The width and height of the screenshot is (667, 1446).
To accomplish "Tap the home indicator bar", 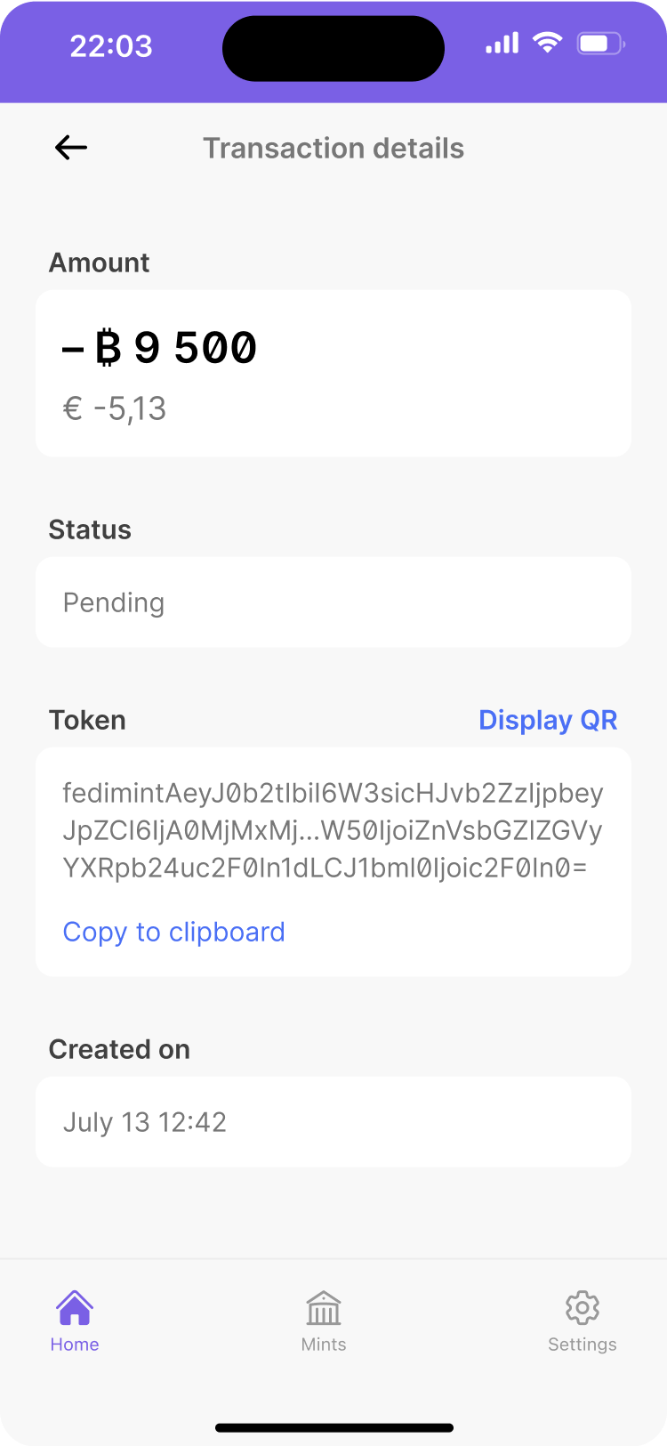I will click(334, 1428).
